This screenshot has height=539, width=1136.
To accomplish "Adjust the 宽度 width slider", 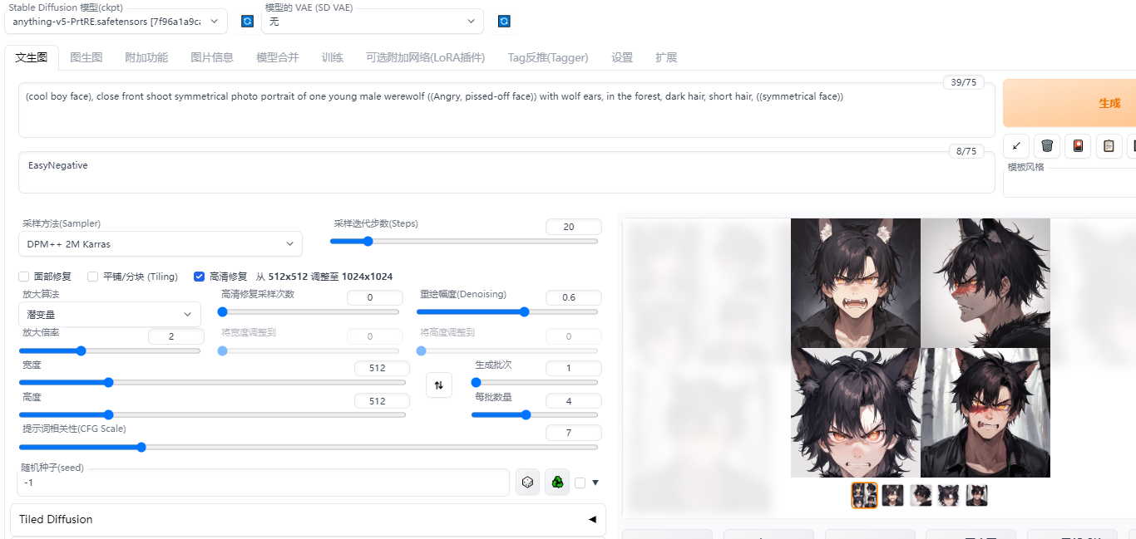I will tap(212, 383).
